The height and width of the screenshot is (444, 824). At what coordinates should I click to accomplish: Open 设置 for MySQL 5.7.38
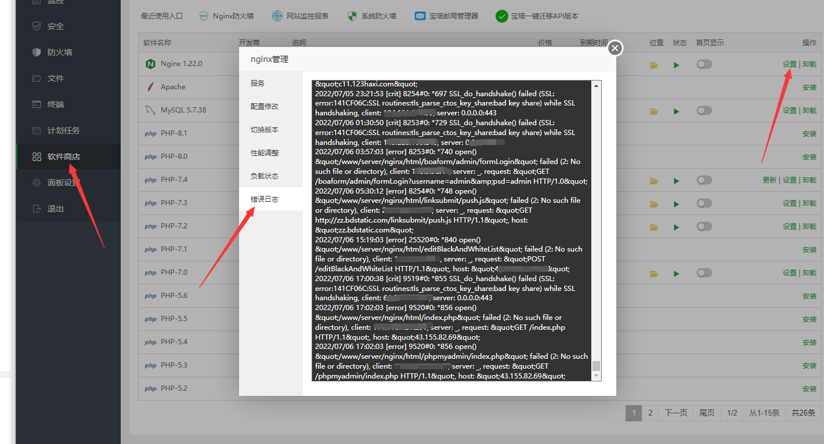pos(789,111)
